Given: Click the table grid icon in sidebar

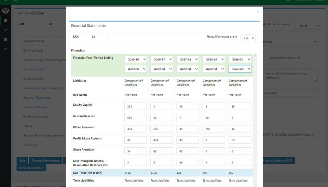Looking at the screenshot, I should (x=6, y=39).
